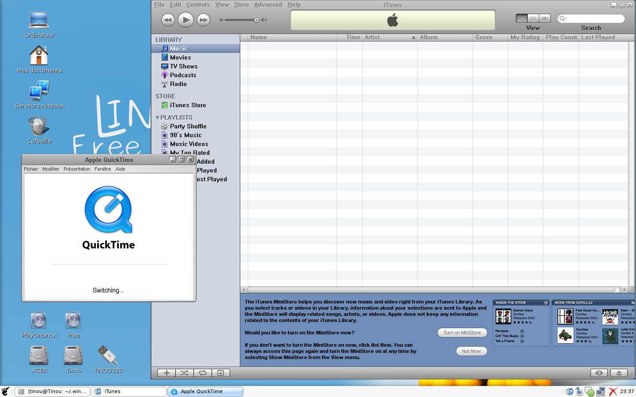This screenshot has width=636, height=397.
Task: Click the iTunes volume slider knob
Action: [x=256, y=20]
